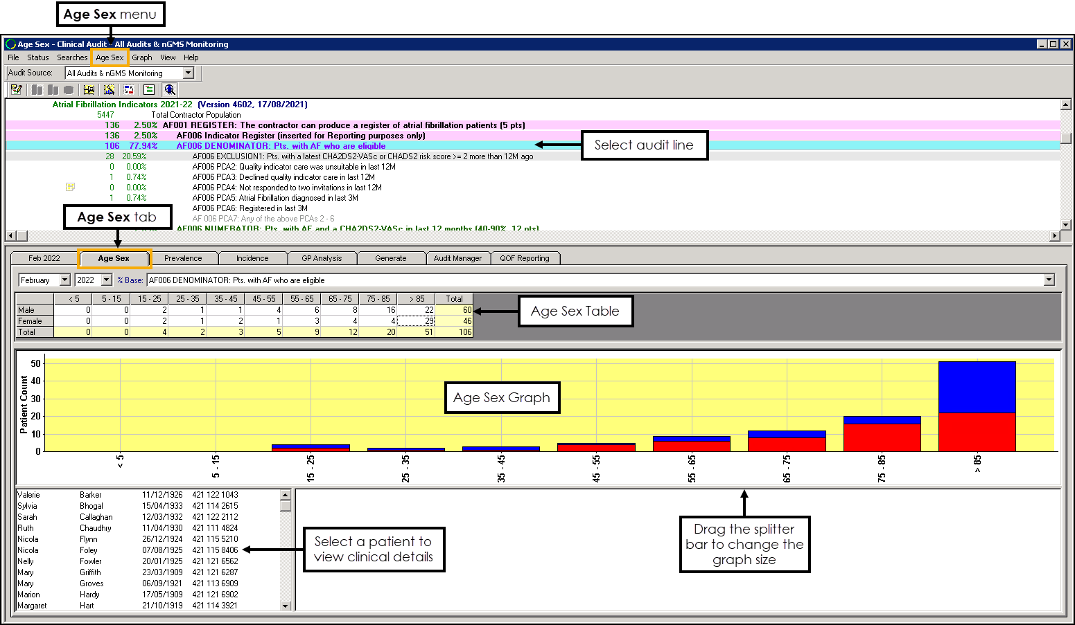This screenshot has height=625, width=1075.
Task: Select the AF006 DENOMINATOR audit line
Action: 281,146
